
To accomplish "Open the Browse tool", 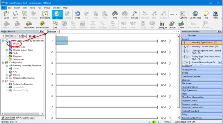I will (x=134, y=15).
